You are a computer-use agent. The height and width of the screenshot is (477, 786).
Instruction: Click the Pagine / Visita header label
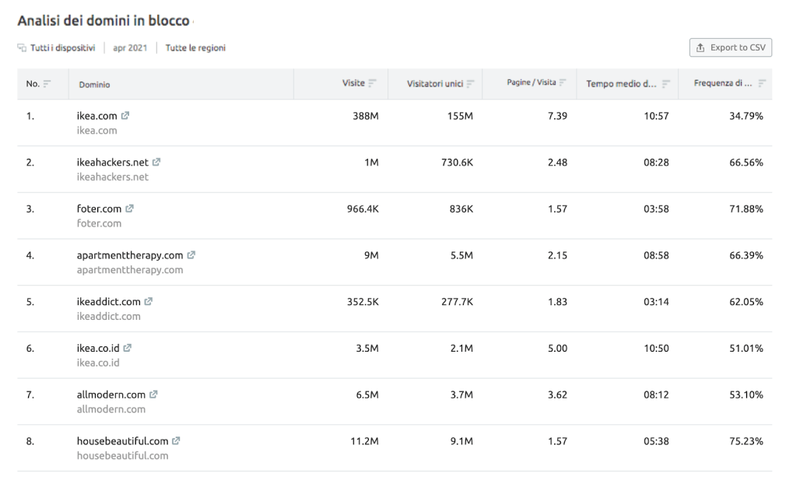[x=532, y=82]
